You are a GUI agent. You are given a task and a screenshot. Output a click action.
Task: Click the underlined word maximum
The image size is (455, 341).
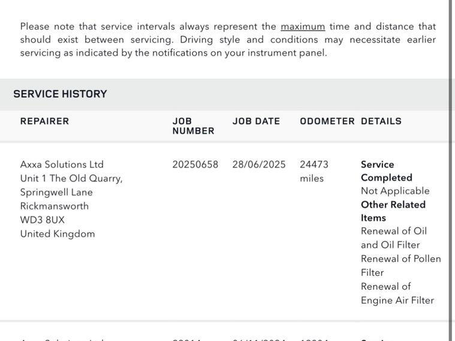(x=303, y=27)
